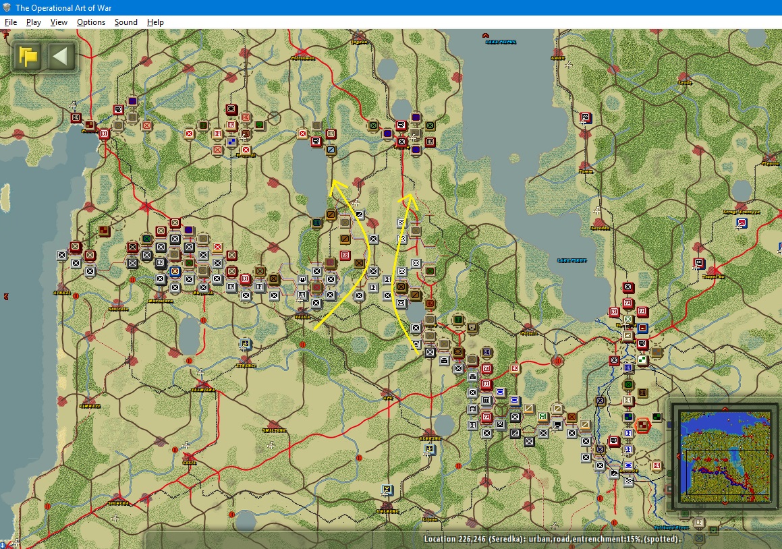This screenshot has height=549, width=782.
Task: Open the Options menu
Action: coord(91,22)
